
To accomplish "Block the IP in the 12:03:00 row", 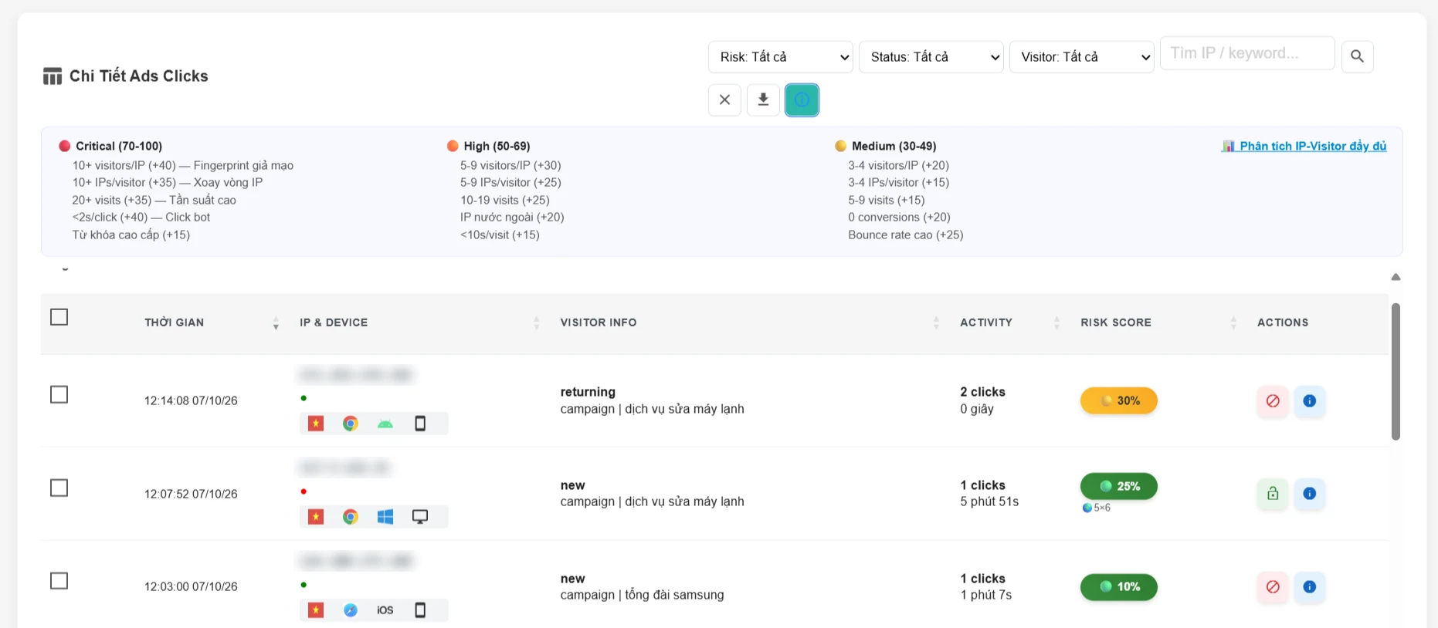I will pos(1273,587).
